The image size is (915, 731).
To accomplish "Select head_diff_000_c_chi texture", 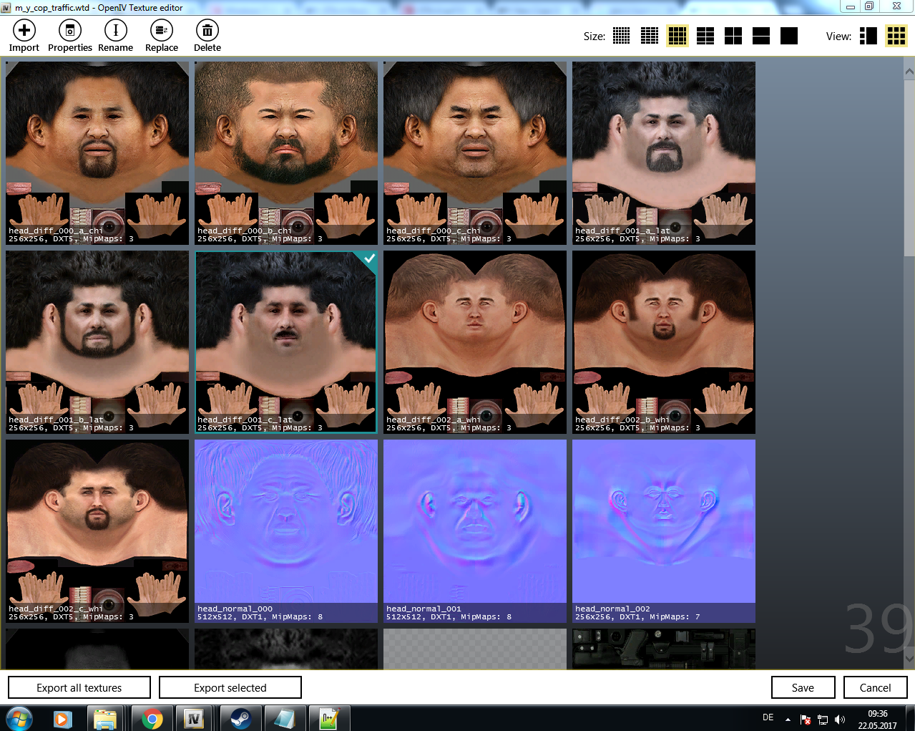I will coord(475,153).
